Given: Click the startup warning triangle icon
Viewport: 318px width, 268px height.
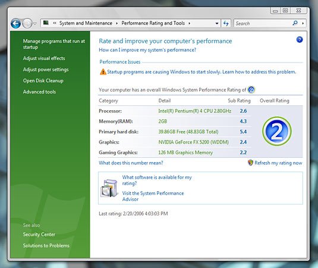Looking at the screenshot, I should click(103, 71).
